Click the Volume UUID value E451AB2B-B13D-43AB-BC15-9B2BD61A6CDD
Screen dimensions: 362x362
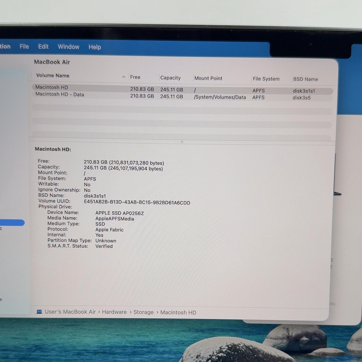pos(137,203)
